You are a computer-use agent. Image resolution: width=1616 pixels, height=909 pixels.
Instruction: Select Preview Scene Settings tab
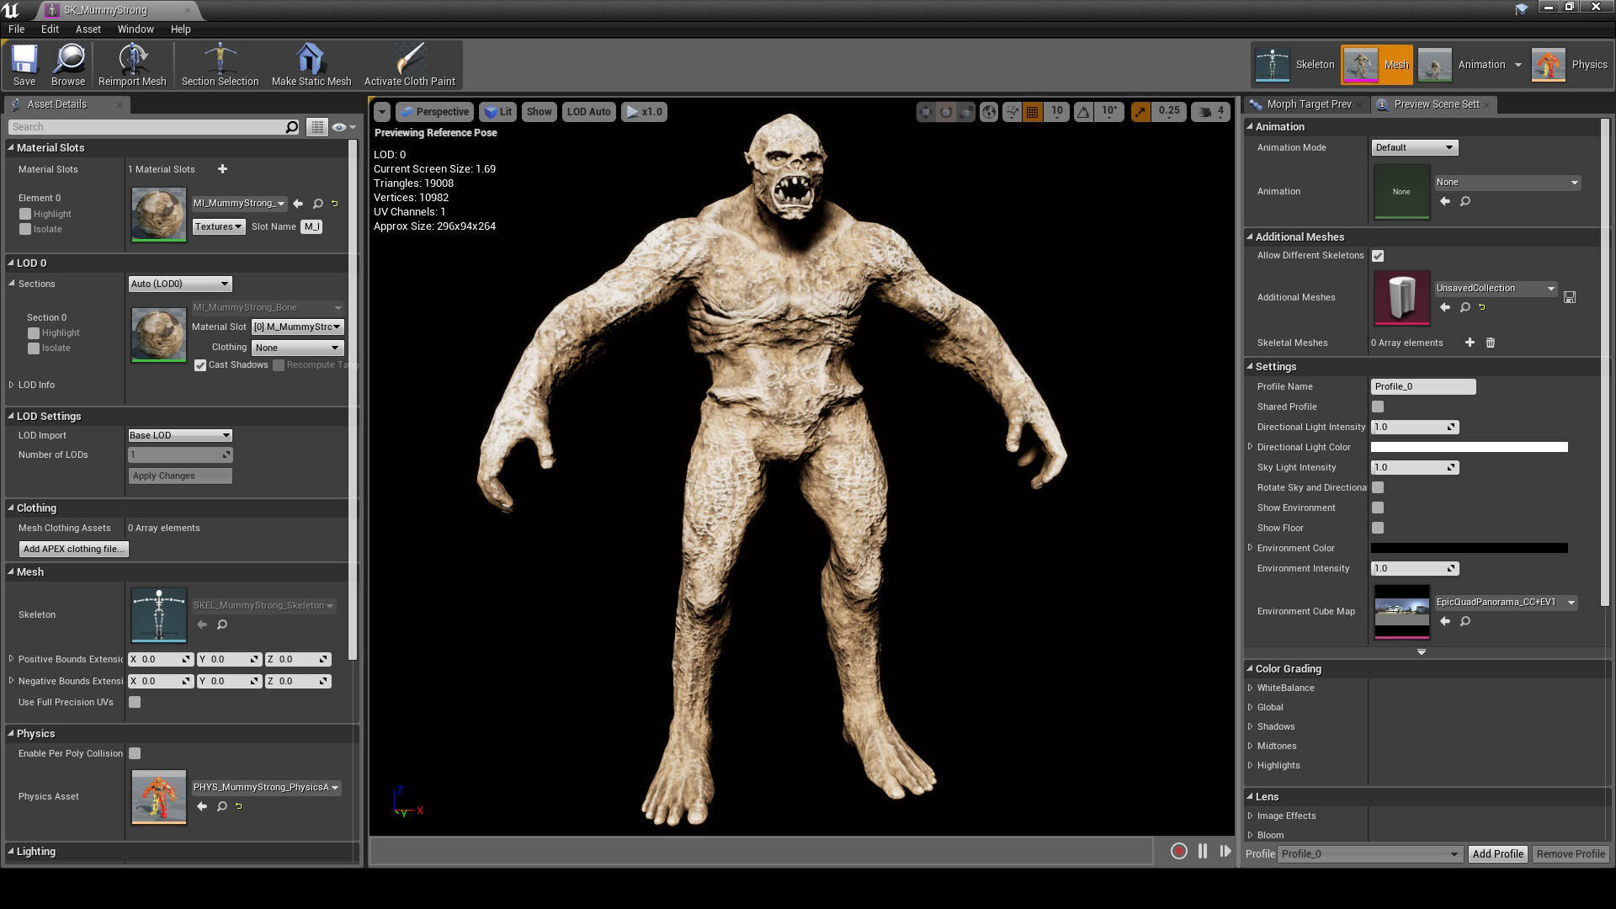(x=1434, y=104)
